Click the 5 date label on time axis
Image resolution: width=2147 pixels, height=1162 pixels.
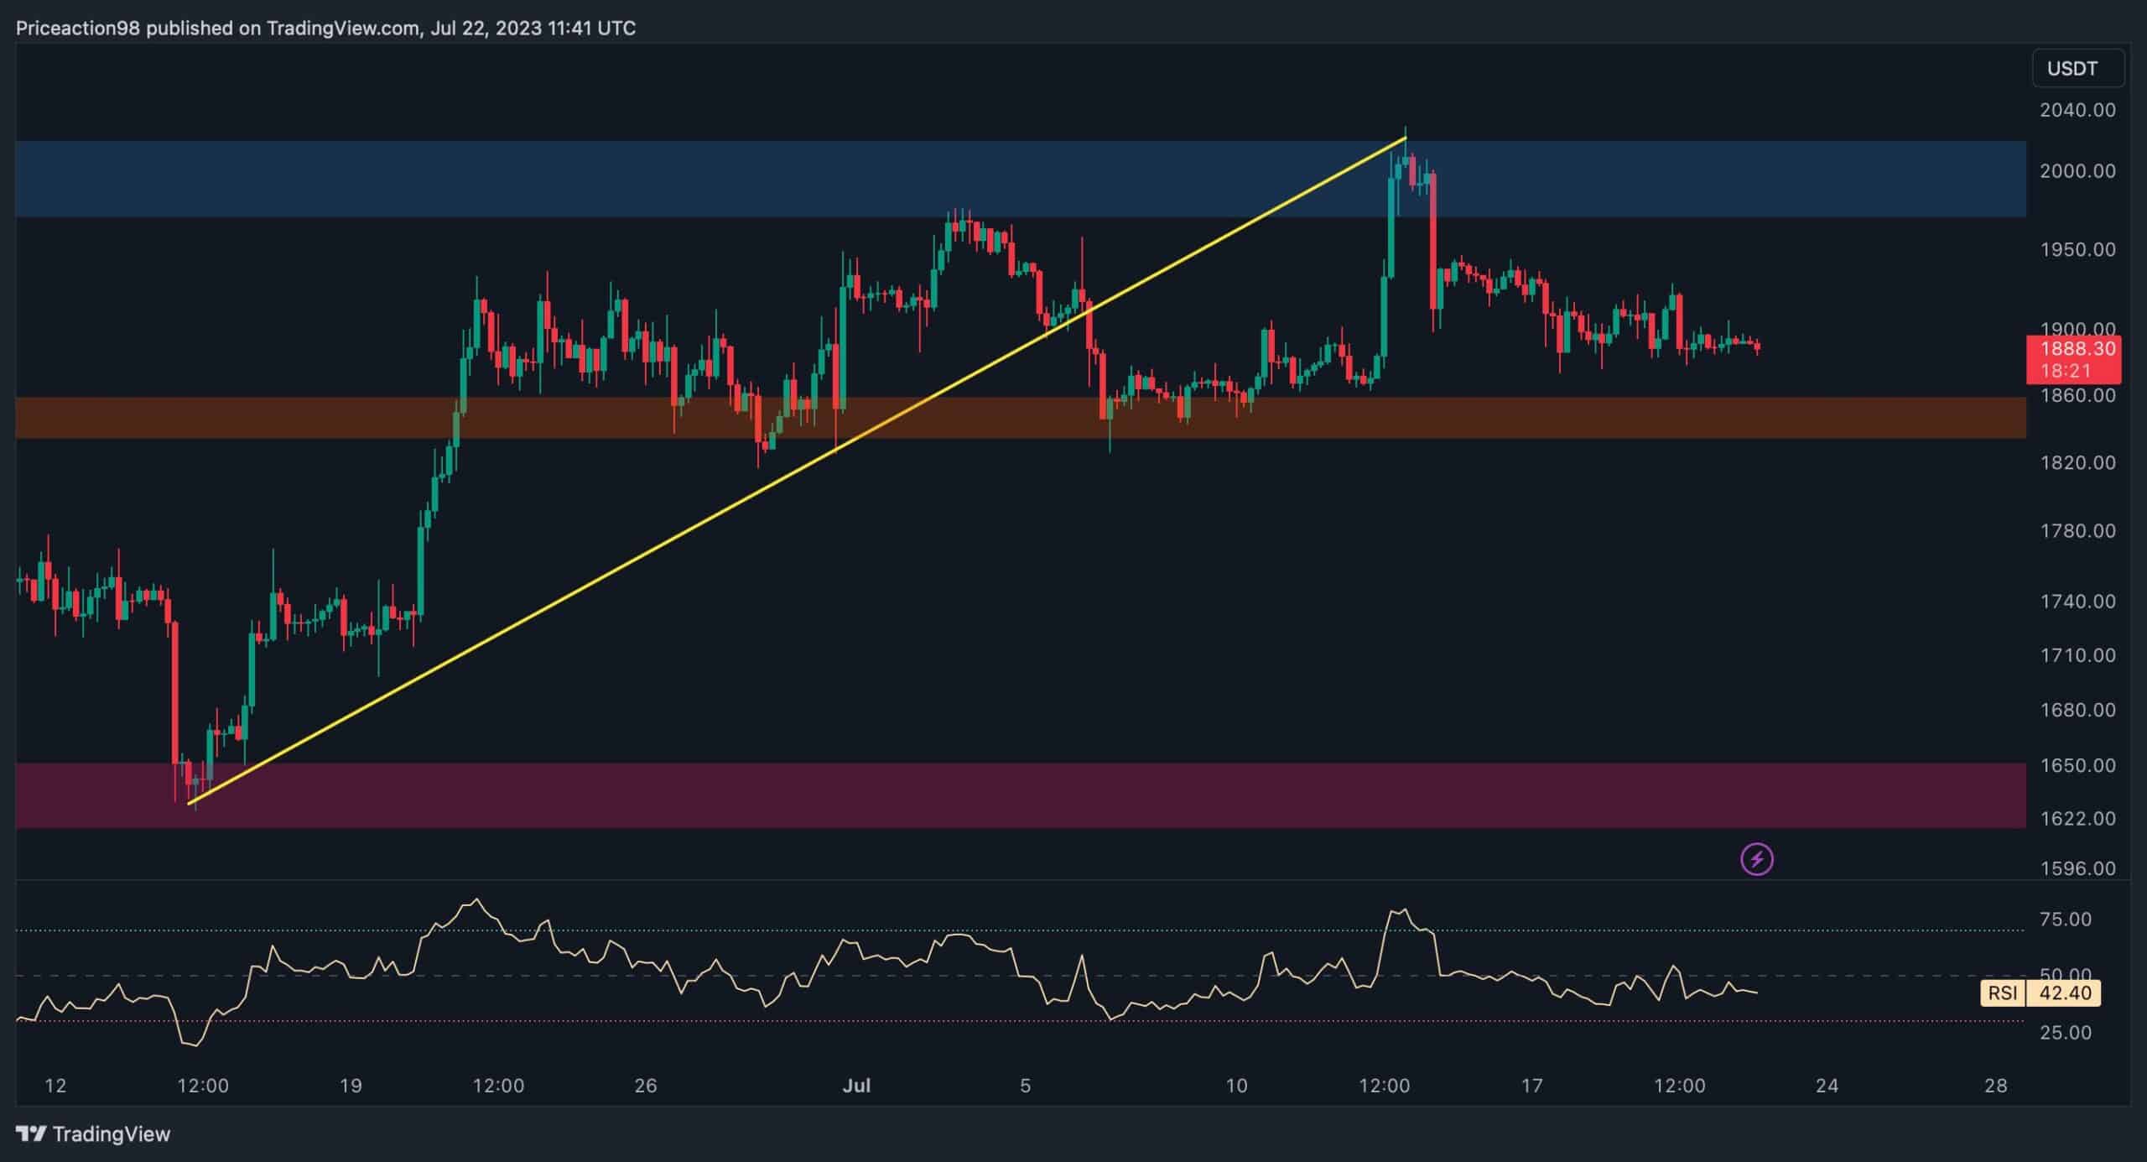tap(1025, 1086)
